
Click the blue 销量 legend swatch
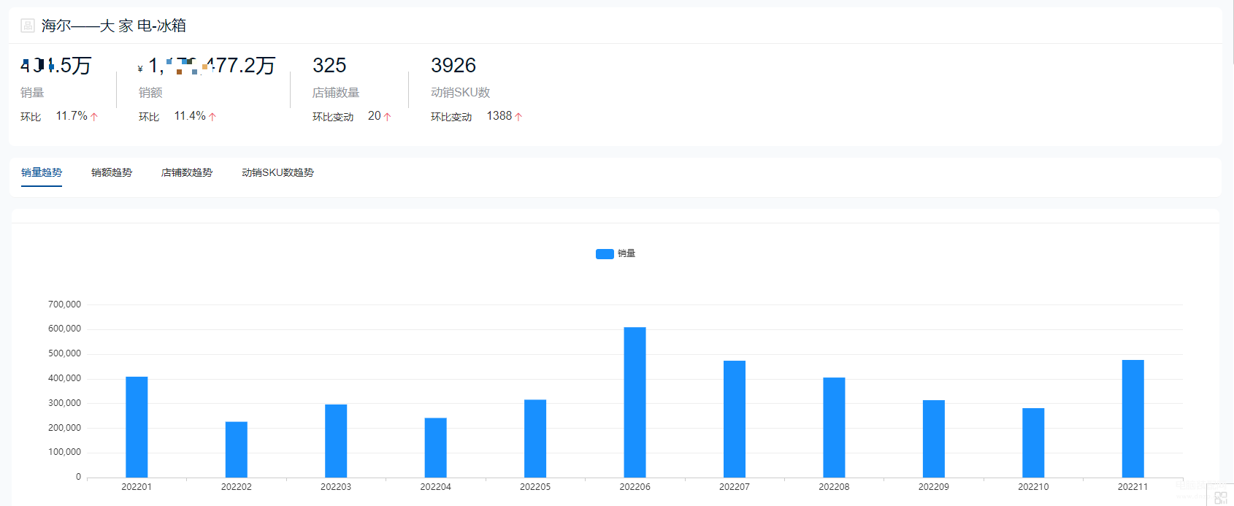pyautogui.click(x=605, y=254)
